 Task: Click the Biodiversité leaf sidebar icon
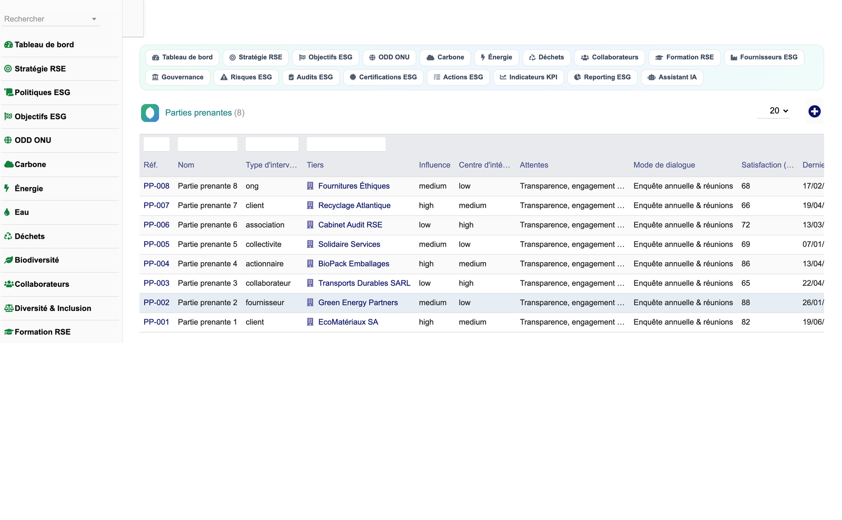click(9, 260)
